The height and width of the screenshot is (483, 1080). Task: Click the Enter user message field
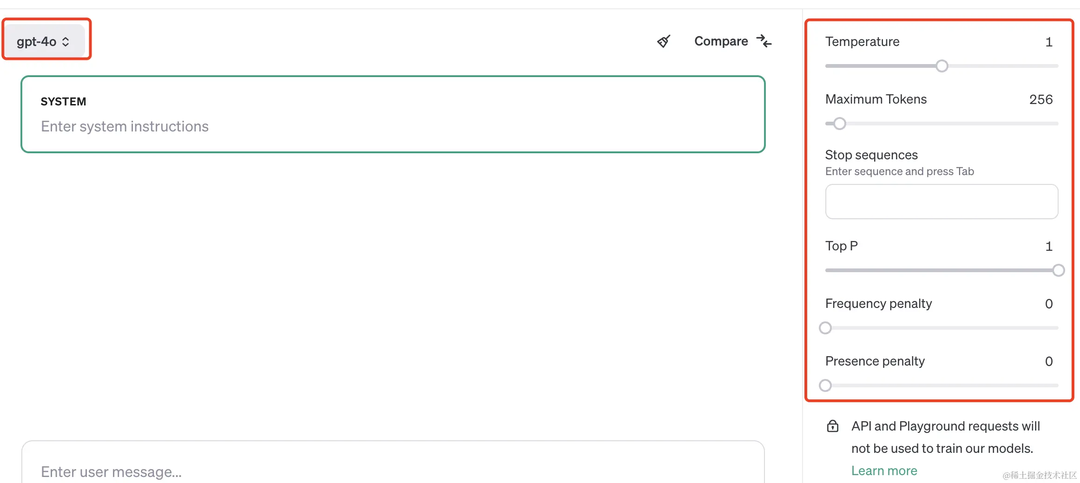click(x=393, y=464)
